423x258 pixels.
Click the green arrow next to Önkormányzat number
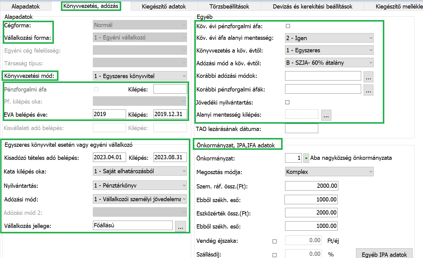pos(306,158)
